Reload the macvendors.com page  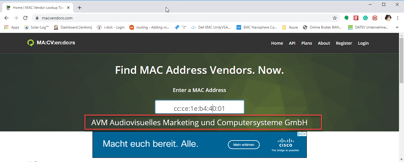point(26,18)
